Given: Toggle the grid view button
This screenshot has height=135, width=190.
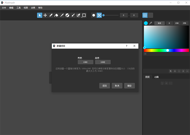Looking at the screenshot, I should pyautogui.click(x=145, y=15).
